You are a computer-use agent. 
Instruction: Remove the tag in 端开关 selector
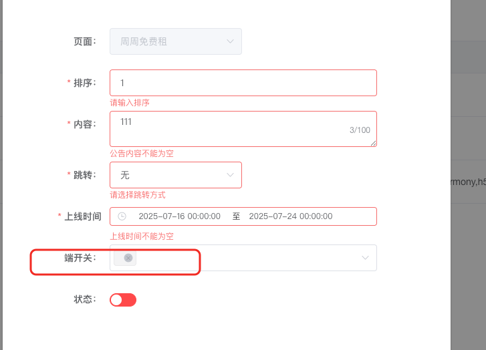pyautogui.click(x=128, y=258)
